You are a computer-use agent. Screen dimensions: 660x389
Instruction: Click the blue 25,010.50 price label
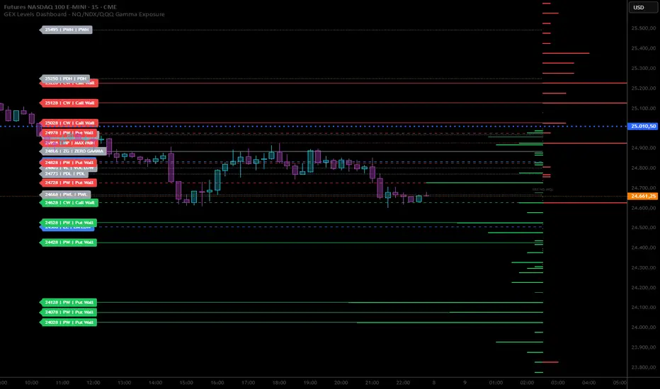pyautogui.click(x=643, y=126)
